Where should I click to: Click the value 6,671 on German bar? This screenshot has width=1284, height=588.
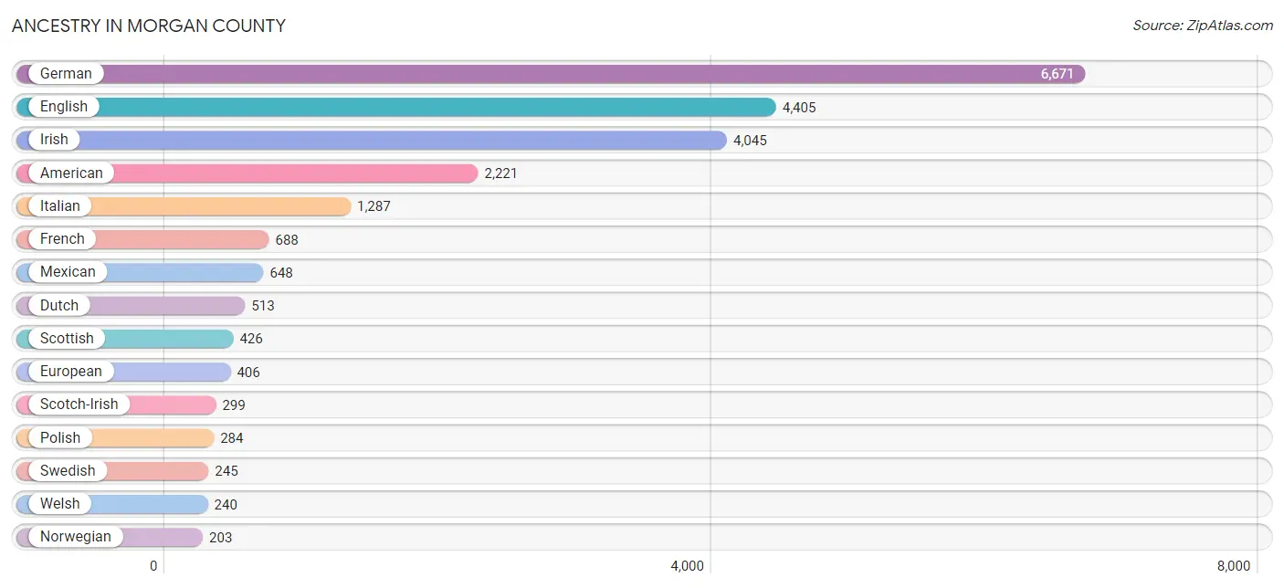[1058, 74]
